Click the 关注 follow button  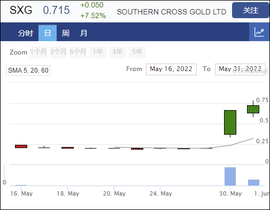[x=251, y=10]
